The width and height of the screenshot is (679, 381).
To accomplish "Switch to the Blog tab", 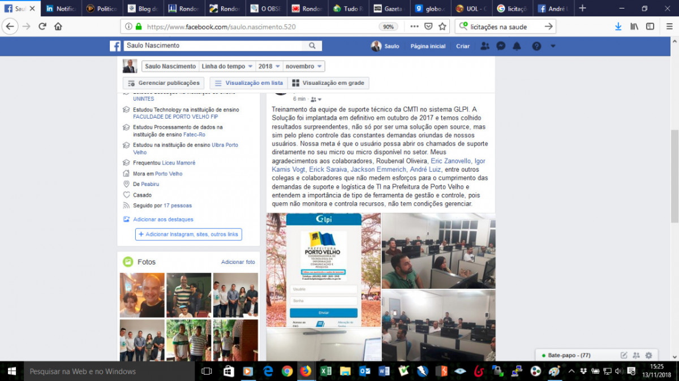I will click(x=144, y=8).
